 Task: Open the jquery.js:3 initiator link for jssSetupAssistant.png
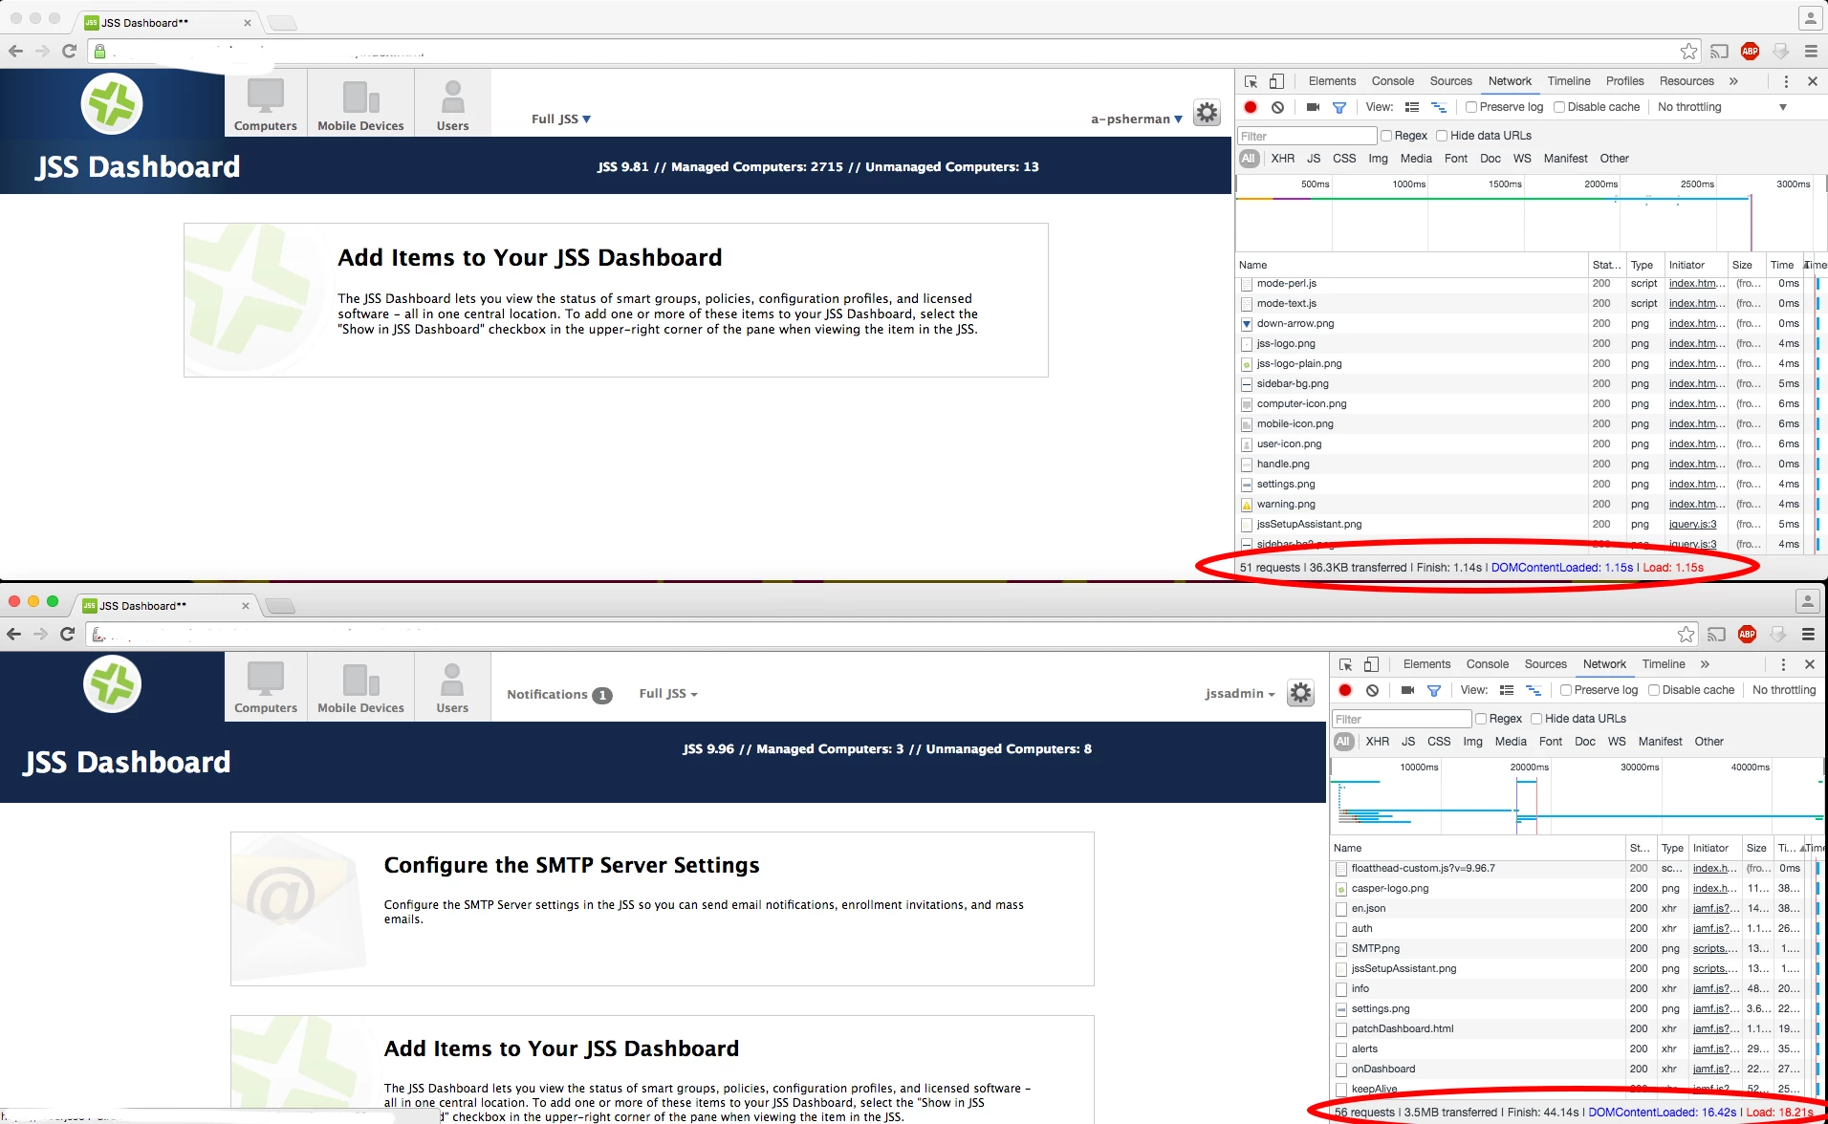coord(1692,525)
